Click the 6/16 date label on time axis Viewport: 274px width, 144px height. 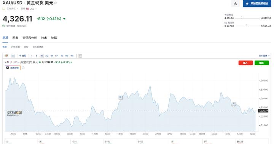point(25,134)
